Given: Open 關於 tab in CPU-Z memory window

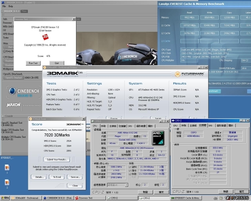Looking at the screenshot, I should (231, 126).
